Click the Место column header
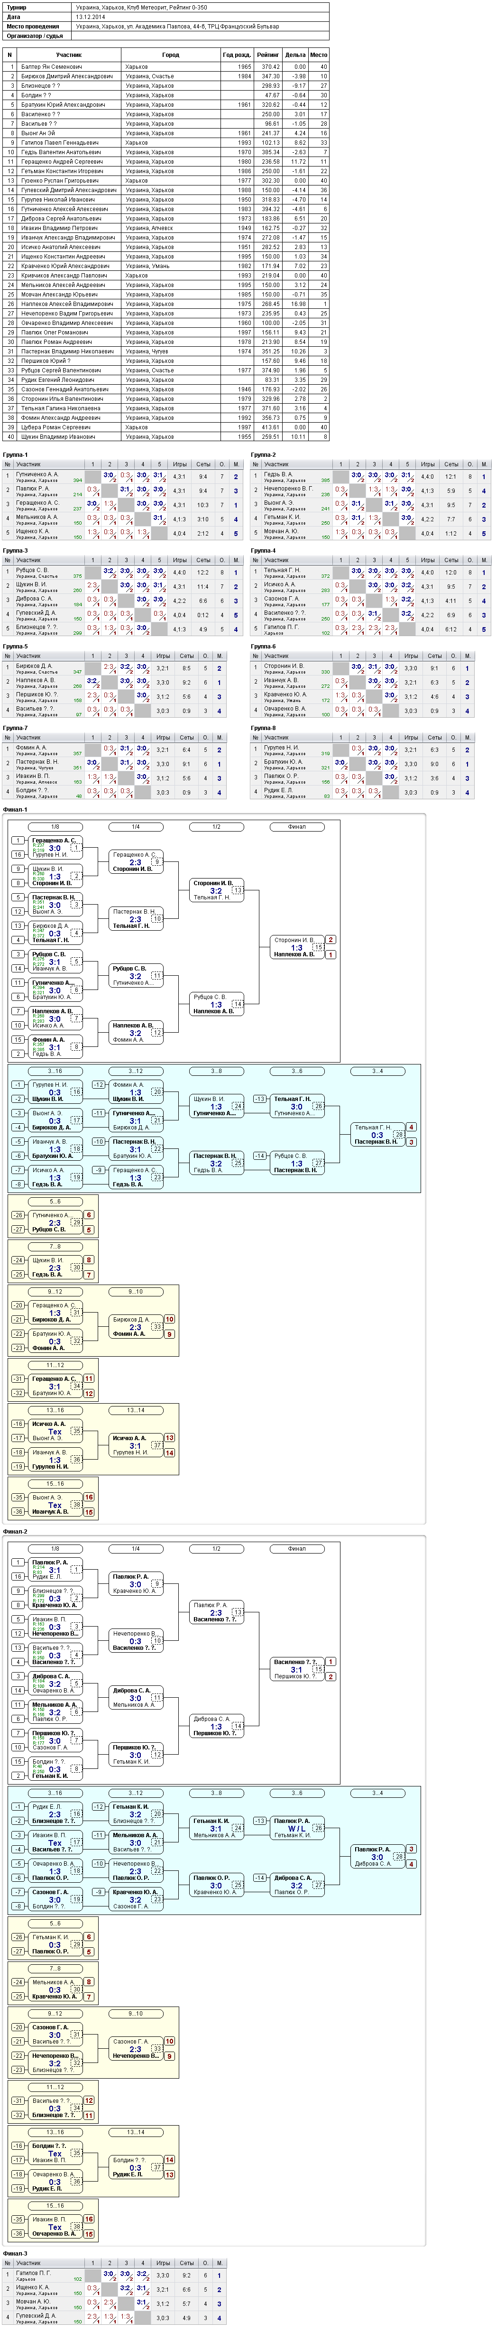This screenshot has width=496, height=2331. tap(319, 54)
